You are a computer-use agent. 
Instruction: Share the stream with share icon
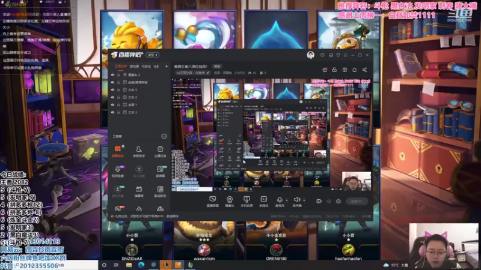[364, 70]
